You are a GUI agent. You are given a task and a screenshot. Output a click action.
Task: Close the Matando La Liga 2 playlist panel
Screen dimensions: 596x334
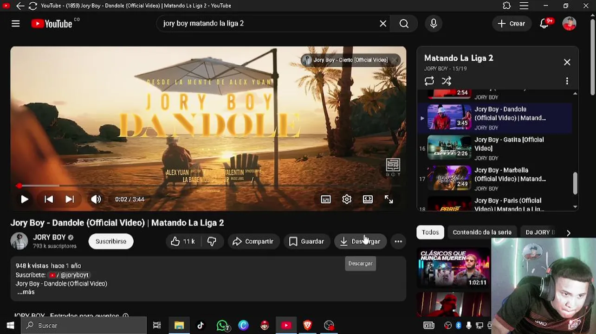[567, 62]
